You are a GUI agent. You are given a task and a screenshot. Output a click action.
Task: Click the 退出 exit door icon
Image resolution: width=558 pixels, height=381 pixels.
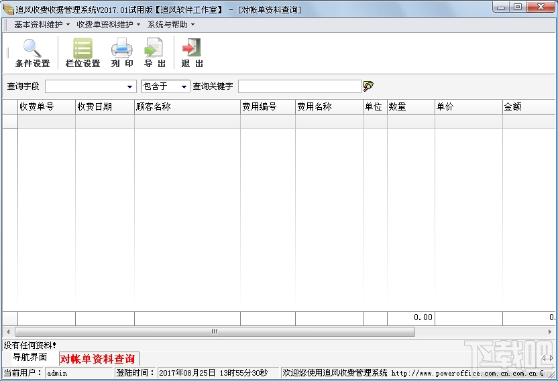pos(192,53)
